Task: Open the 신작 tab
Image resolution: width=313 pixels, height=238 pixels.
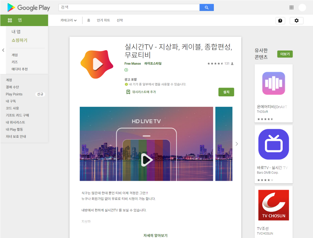Action: point(120,20)
